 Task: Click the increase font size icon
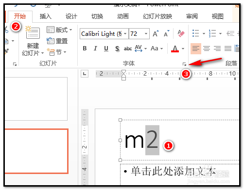pos(156,33)
